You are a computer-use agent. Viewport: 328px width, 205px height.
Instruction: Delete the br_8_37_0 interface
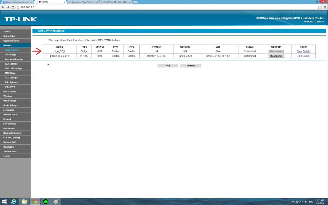click(x=306, y=51)
